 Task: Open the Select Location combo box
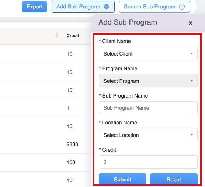(x=148, y=135)
